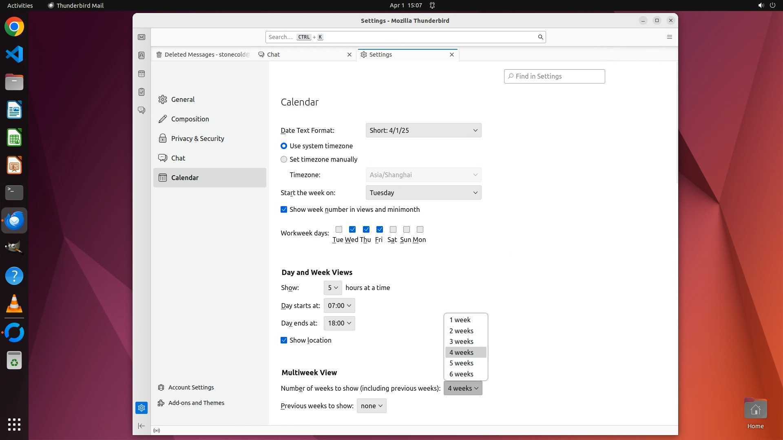Choose 6 weeks from the open list
The height and width of the screenshot is (440, 783).
[461, 374]
